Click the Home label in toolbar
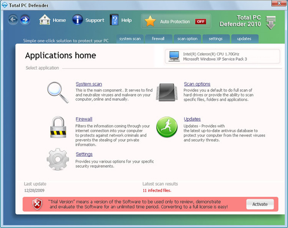The image size is (288, 228). (x=59, y=20)
